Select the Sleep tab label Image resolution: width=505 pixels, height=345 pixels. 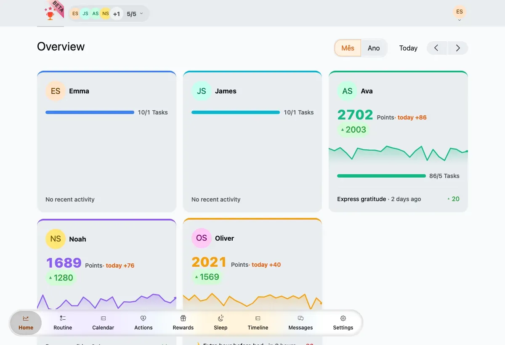(221, 328)
